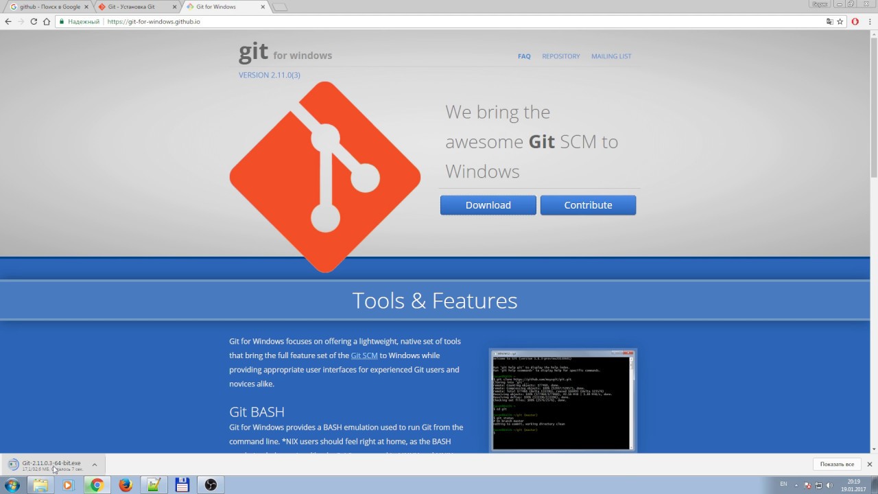878x494 pixels.
Task: Click the secure padlock site info icon
Action: 62,22
